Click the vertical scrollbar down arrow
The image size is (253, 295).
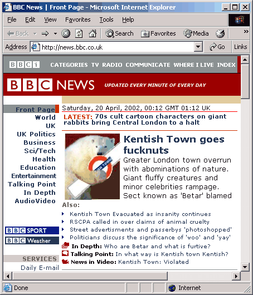[245, 267]
